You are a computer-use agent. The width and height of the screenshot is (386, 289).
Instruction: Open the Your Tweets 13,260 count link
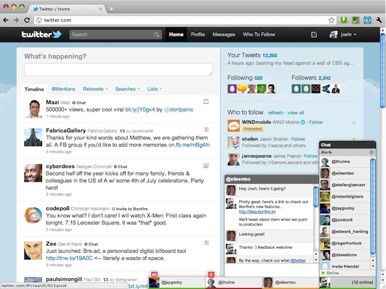(x=269, y=56)
